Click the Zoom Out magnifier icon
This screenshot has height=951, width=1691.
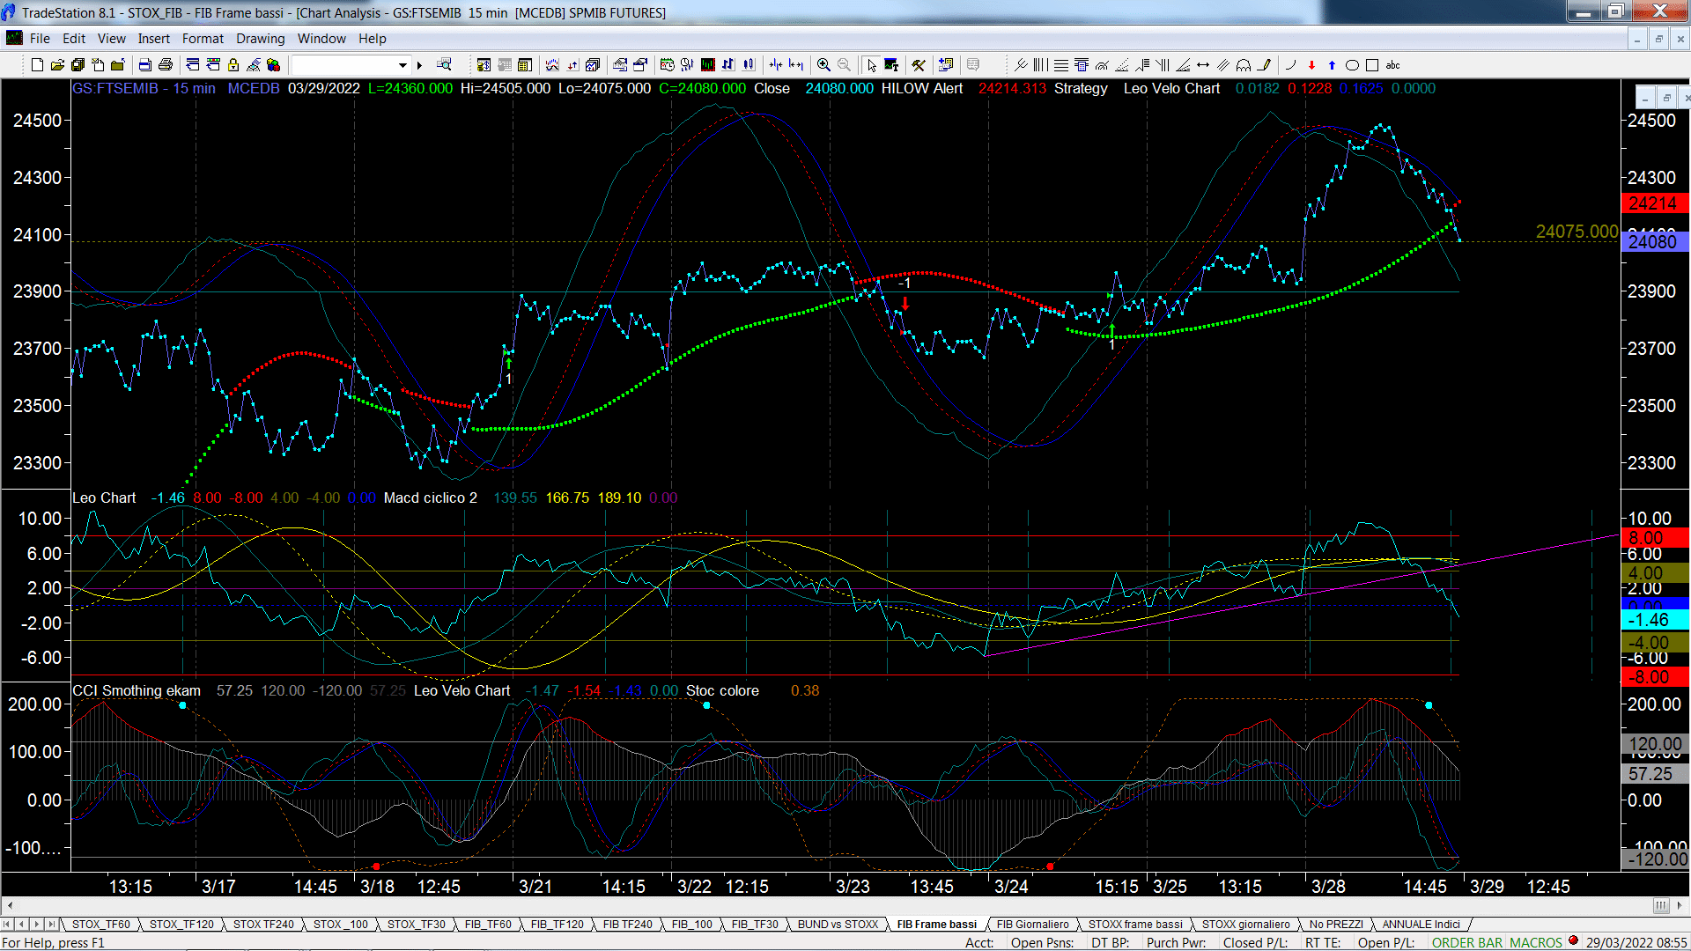[x=844, y=65]
